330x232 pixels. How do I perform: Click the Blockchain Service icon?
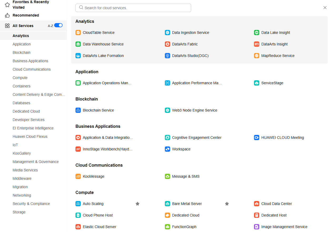78,110
